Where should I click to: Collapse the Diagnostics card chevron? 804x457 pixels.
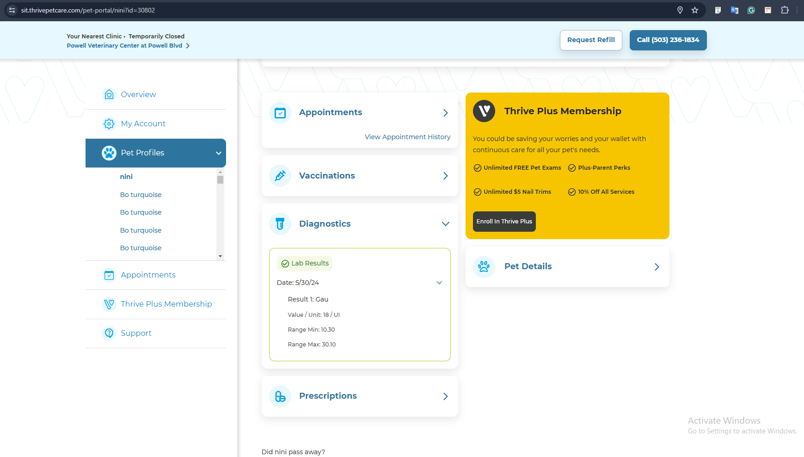[446, 224]
